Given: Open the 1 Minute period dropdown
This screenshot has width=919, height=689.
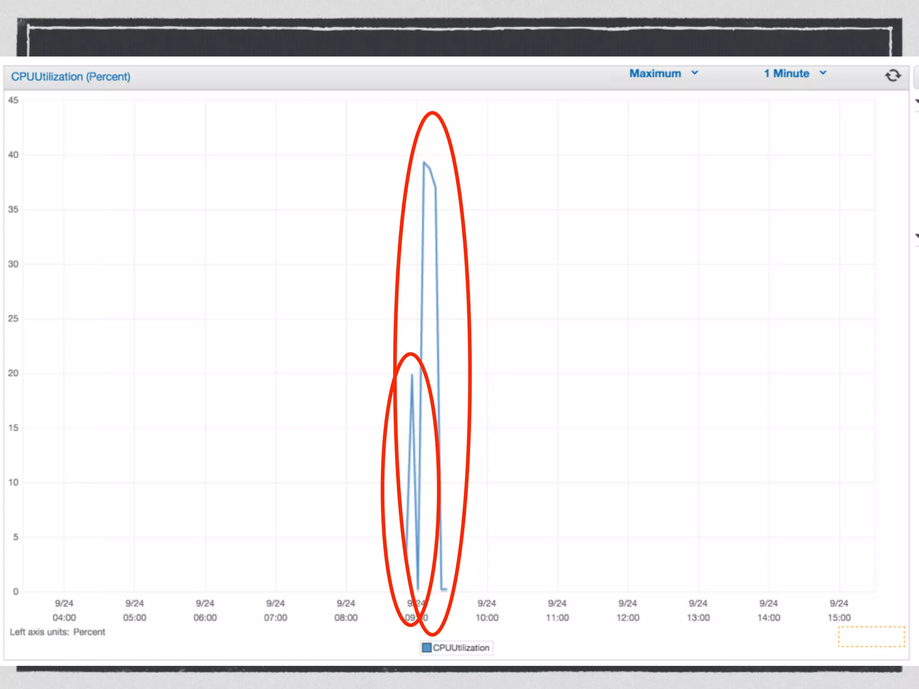Looking at the screenshot, I should (x=787, y=74).
